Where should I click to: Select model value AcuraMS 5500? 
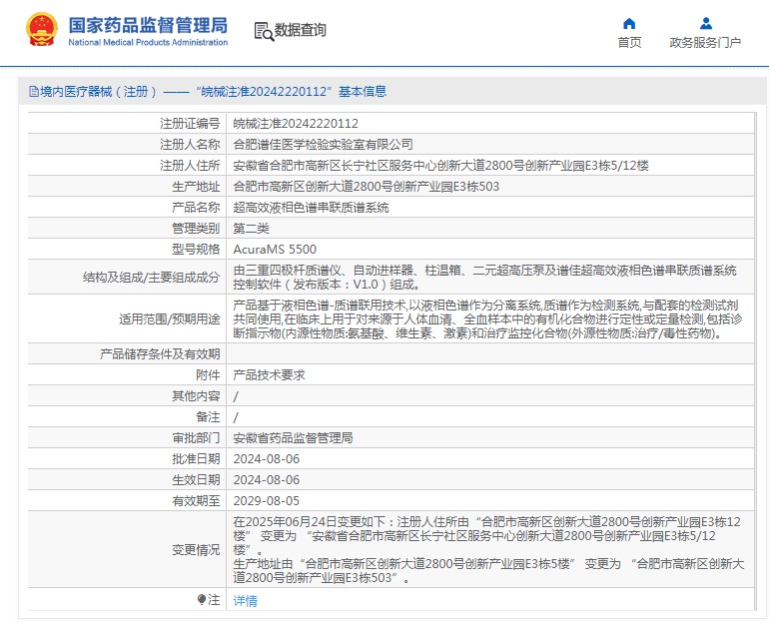click(x=275, y=250)
